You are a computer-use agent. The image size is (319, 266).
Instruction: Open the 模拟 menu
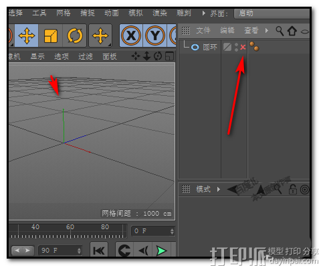click(136, 13)
